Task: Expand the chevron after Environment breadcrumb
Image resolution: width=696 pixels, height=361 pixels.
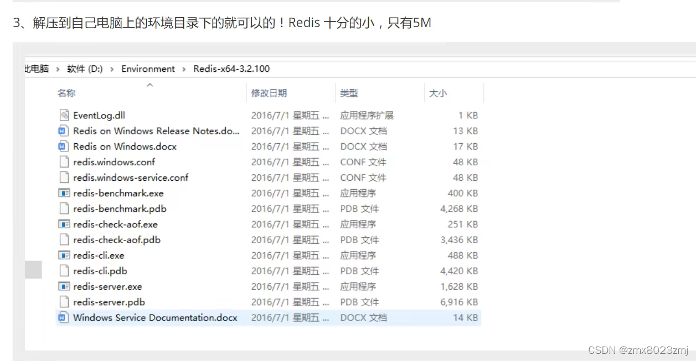Action: tap(184, 69)
